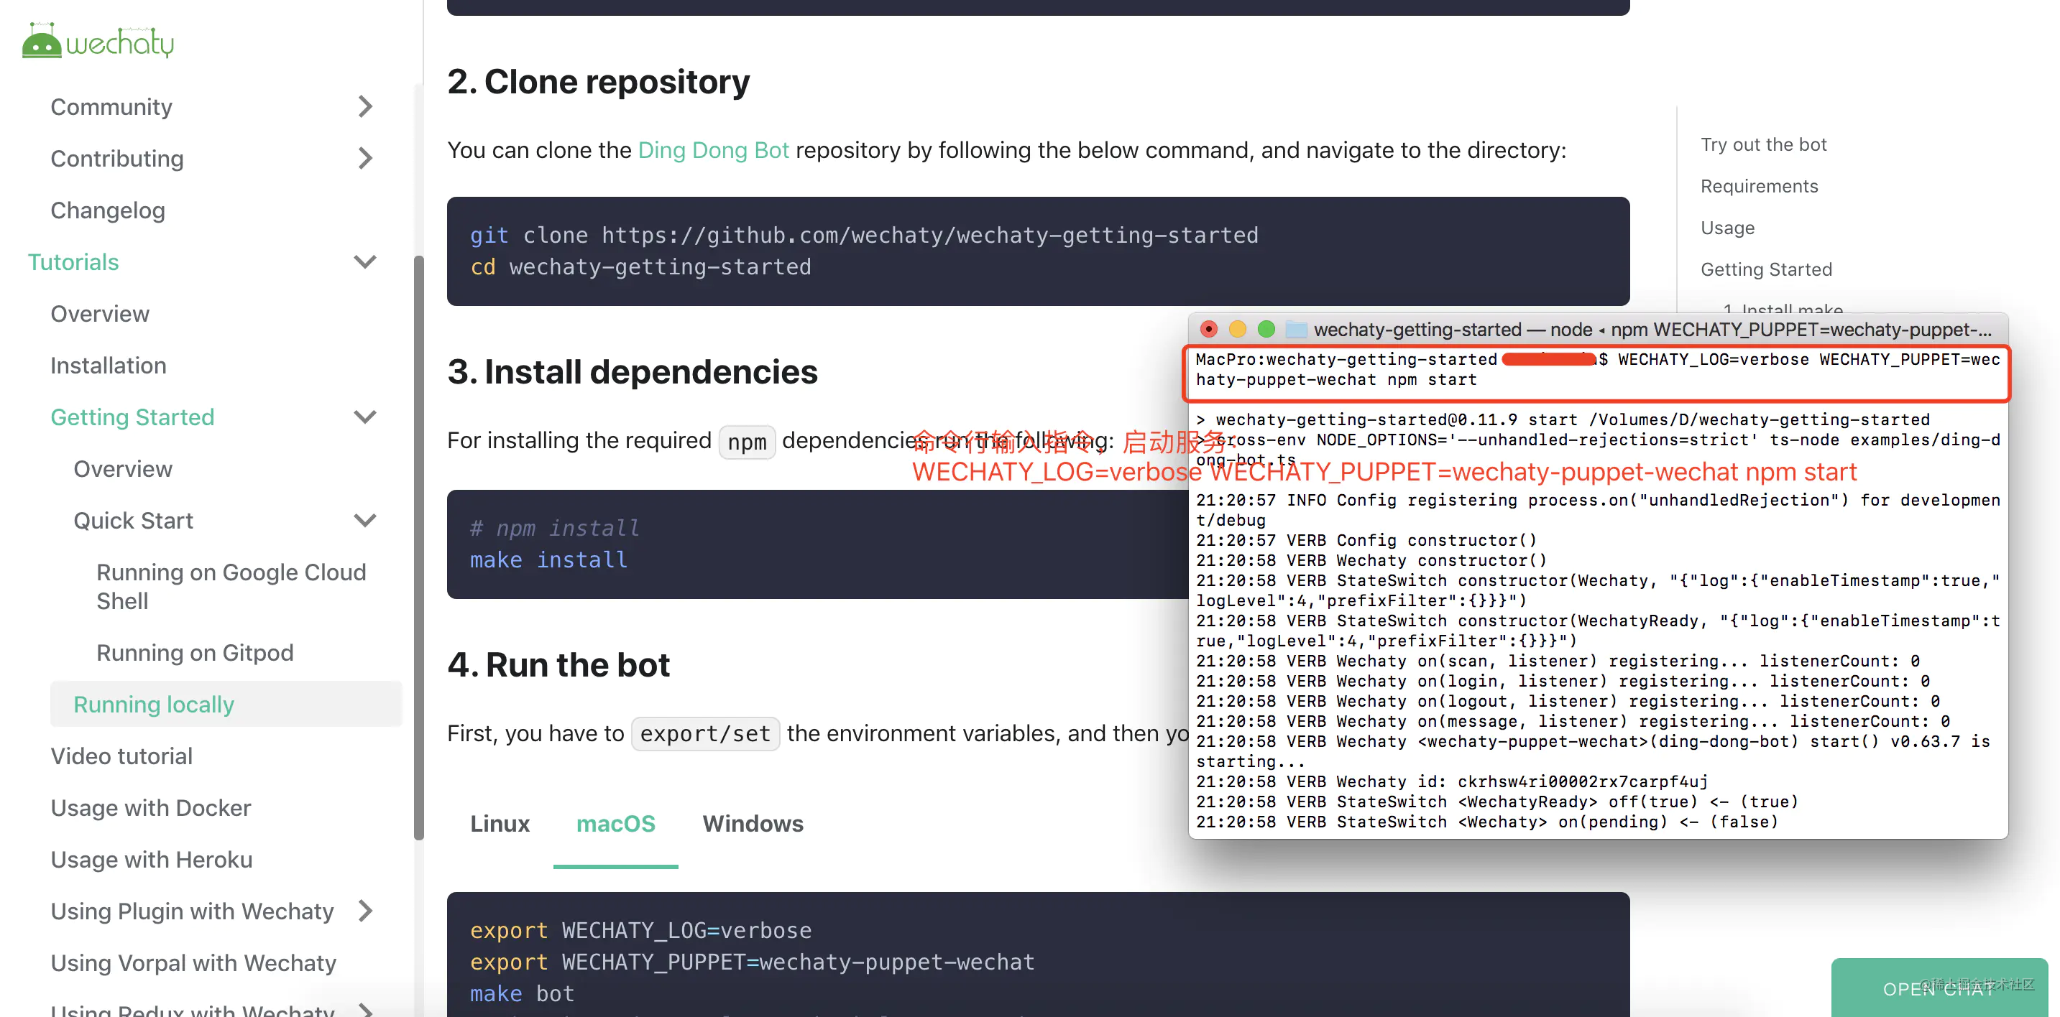
Task: Expand Using Plugin with Wechaty chevron
Action: [365, 911]
